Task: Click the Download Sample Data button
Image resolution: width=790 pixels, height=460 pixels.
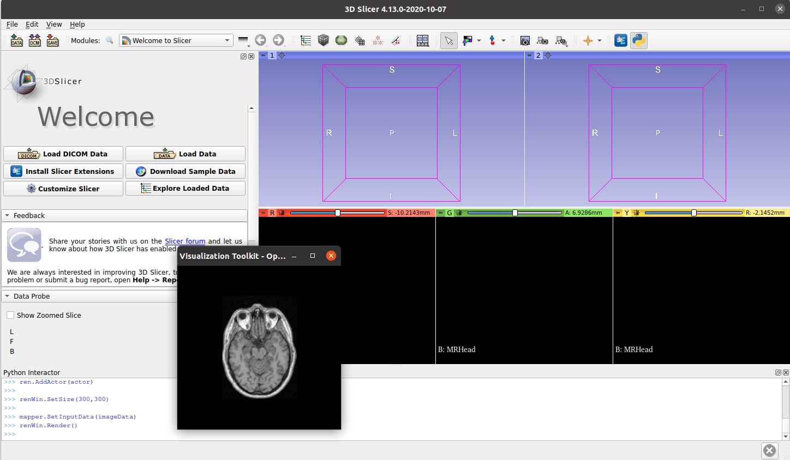Action: point(185,171)
